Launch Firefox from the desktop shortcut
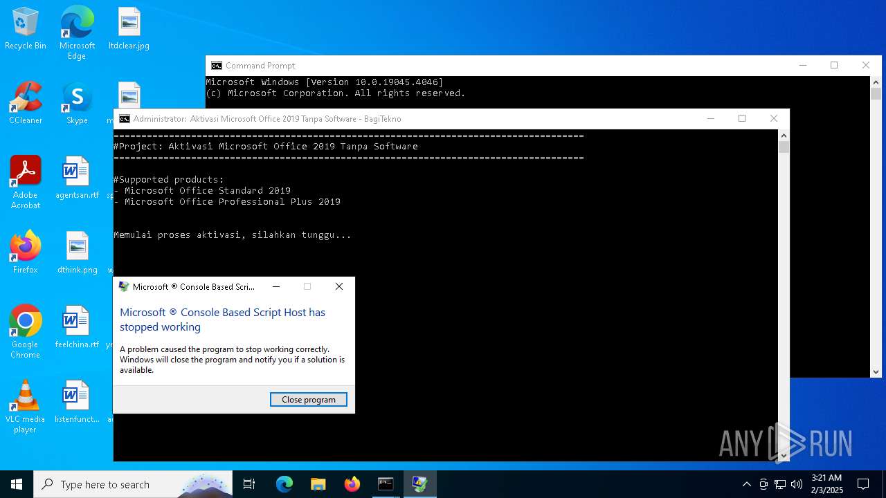This screenshot has height=498, width=886. point(26,253)
